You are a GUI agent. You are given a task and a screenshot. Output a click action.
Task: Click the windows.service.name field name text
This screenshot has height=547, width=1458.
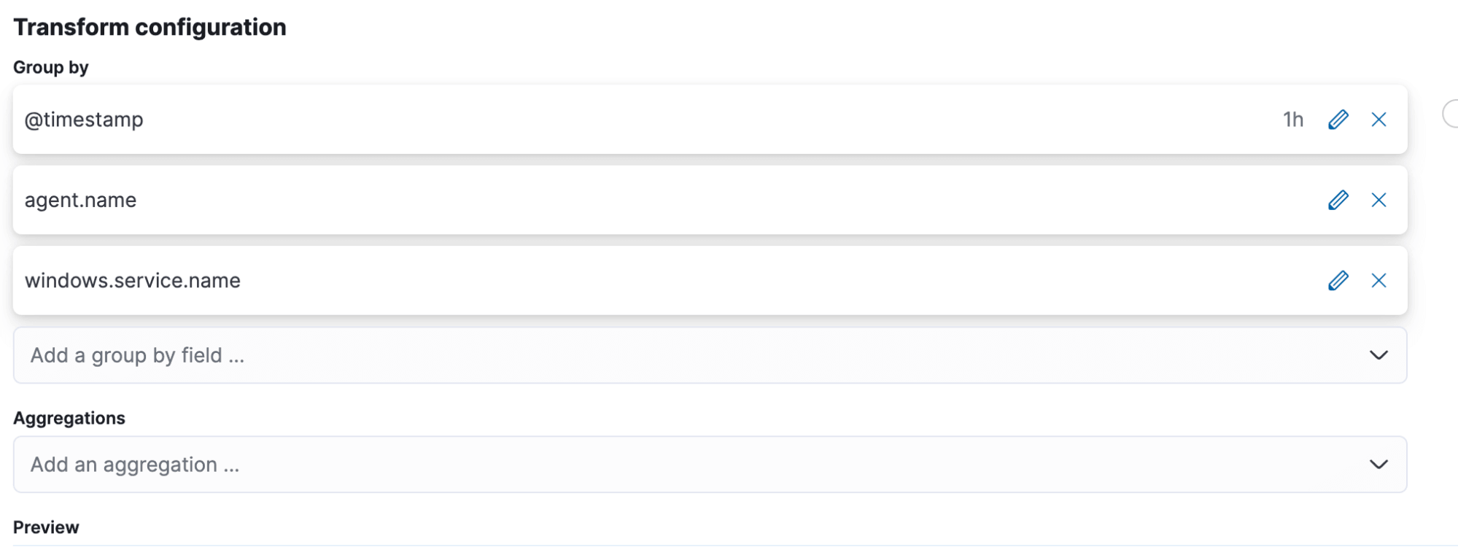132,281
